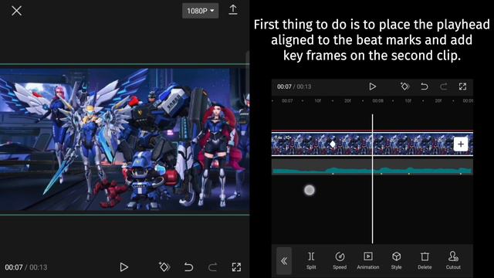This screenshot has height=278, width=494.
Task: Select the keyframe diamond on the clip
Action: click(x=333, y=144)
